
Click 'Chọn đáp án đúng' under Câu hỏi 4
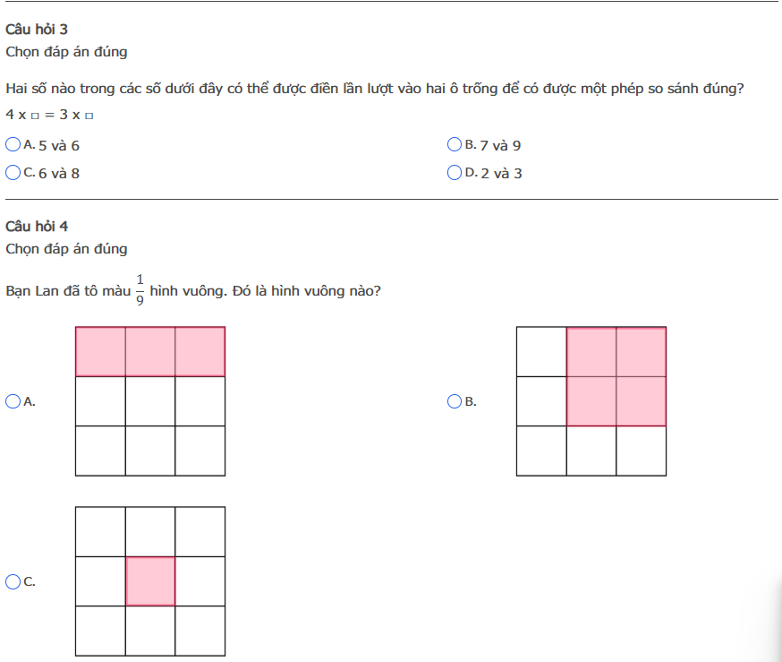click(66, 249)
